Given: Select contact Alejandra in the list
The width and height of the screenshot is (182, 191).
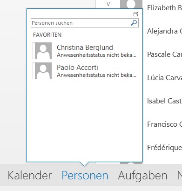Looking at the screenshot, I should click(164, 31).
